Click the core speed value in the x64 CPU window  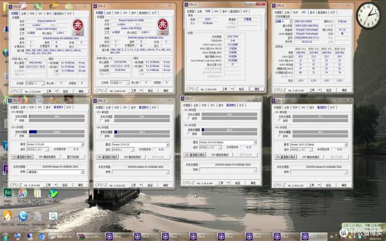coord(35,63)
